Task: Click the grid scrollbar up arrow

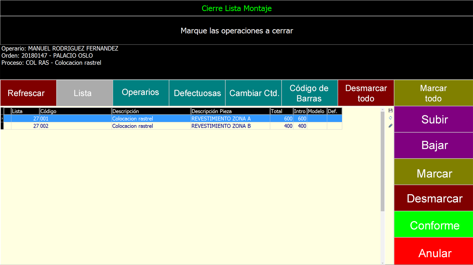Action: 383,110
